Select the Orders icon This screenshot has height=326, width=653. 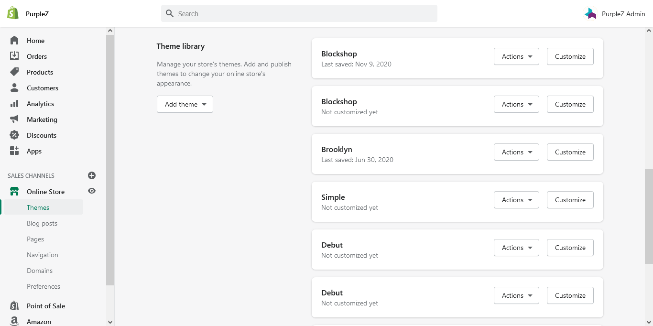point(14,56)
